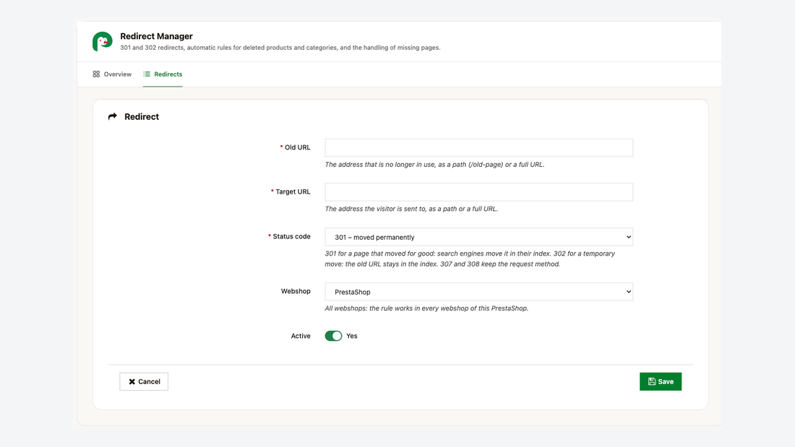Click the Target URL label
The width and height of the screenshot is (795, 447).
293,191
